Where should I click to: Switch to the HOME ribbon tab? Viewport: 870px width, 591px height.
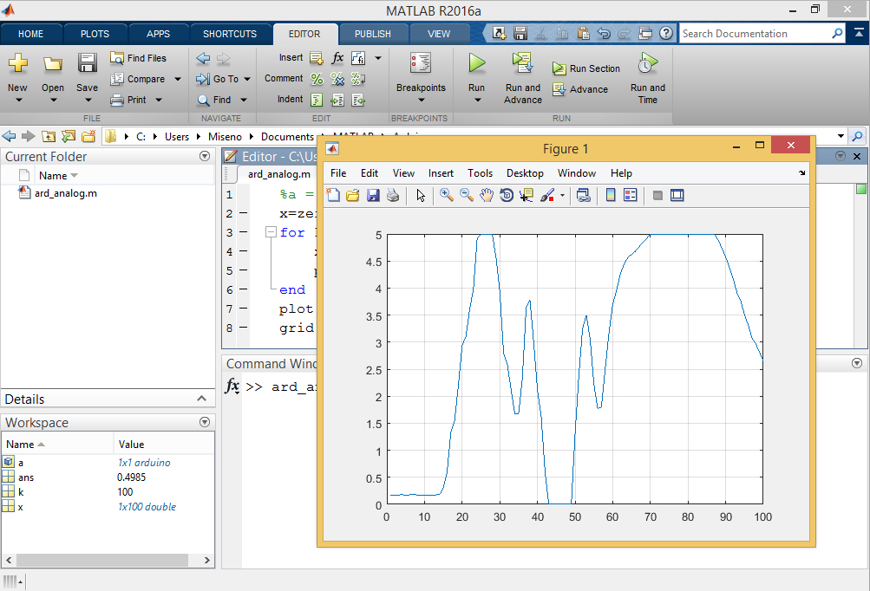click(30, 34)
